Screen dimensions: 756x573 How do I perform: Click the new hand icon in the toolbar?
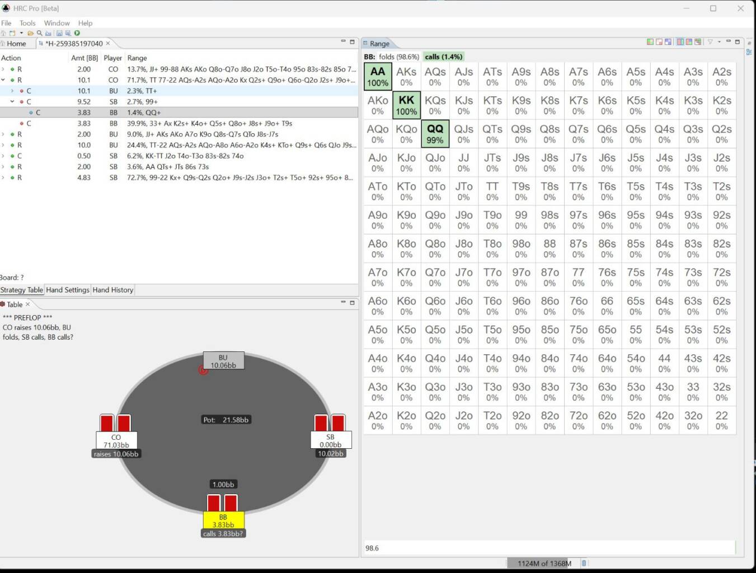click(x=12, y=33)
